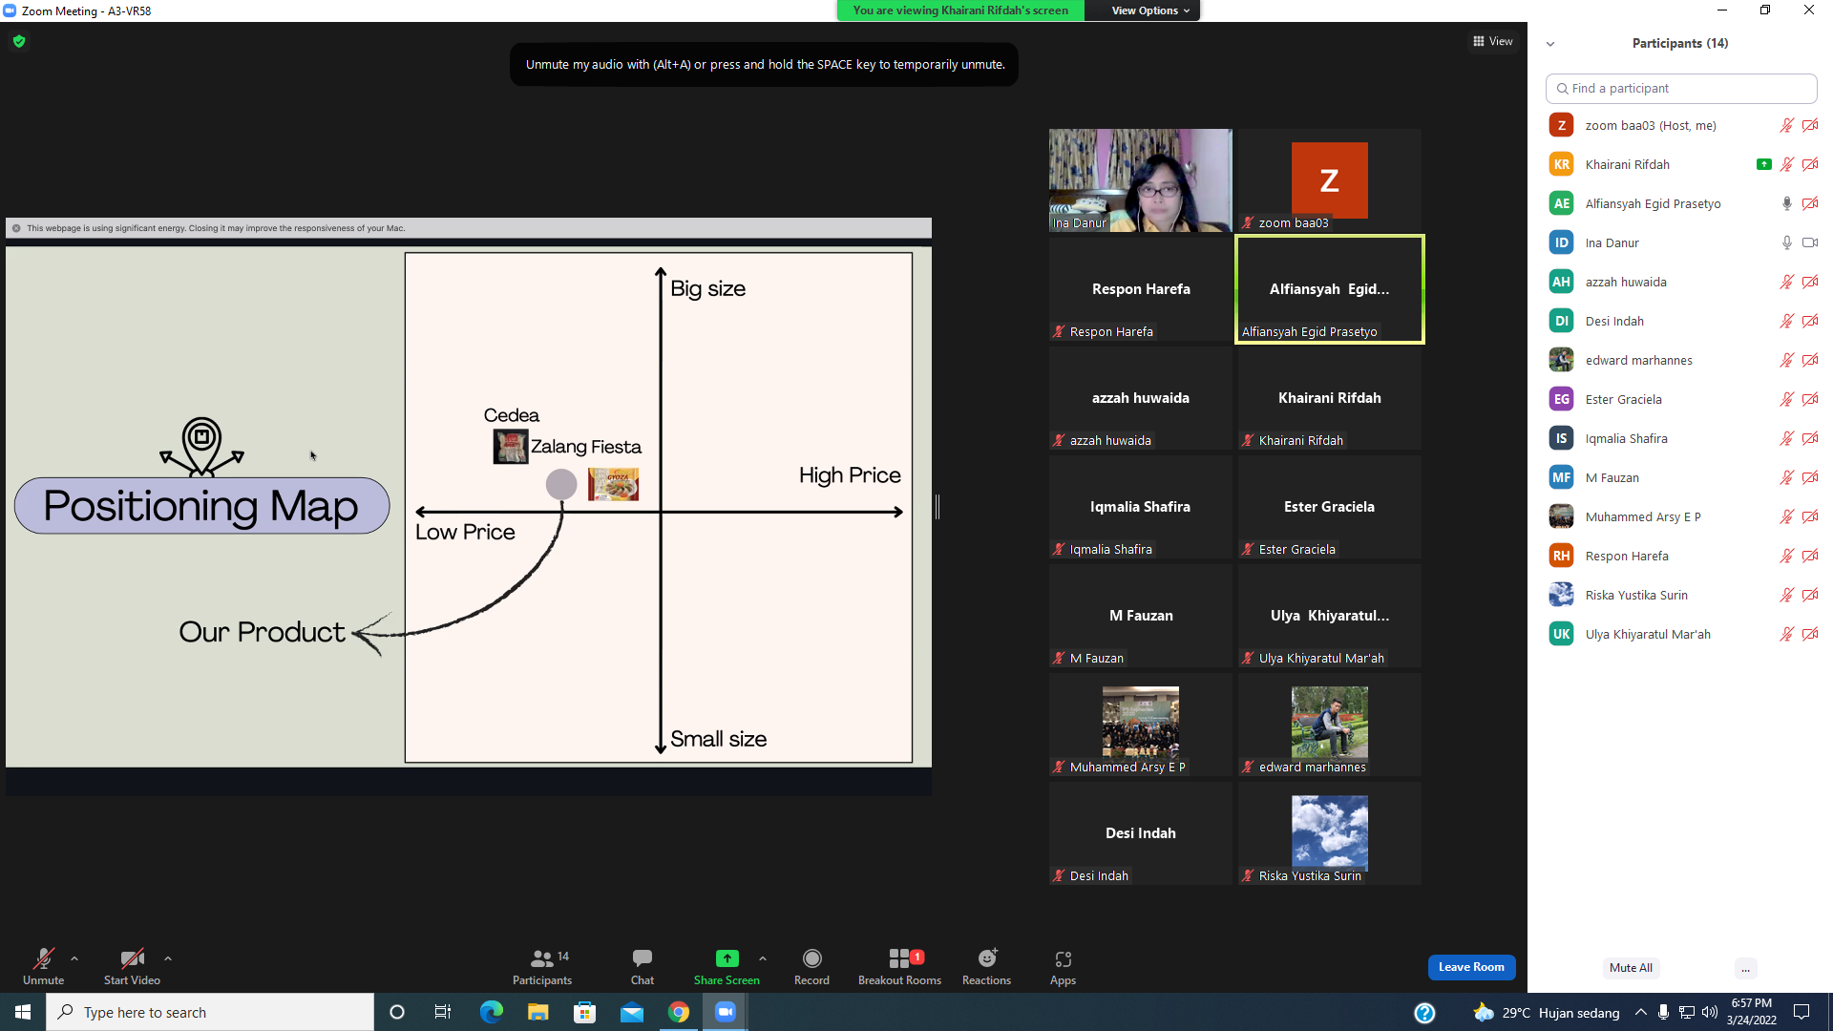The image size is (1833, 1031).
Task: Click the green Share Screen icon
Action: click(x=727, y=958)
